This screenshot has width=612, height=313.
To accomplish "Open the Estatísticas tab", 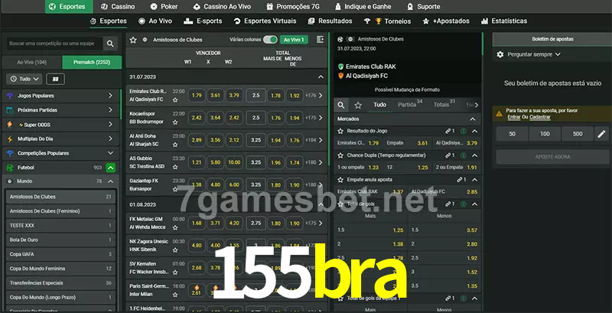I will point(504,21).
